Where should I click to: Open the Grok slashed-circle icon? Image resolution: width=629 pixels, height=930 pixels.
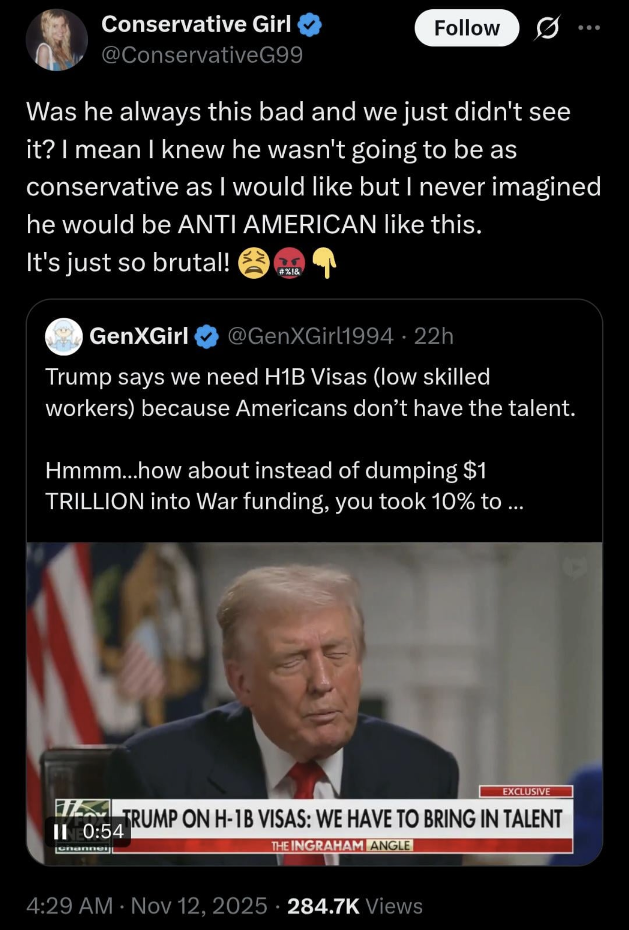click(547, 29)
